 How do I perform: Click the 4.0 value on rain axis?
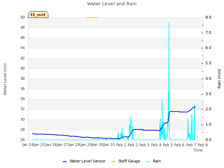coord(208,78)
